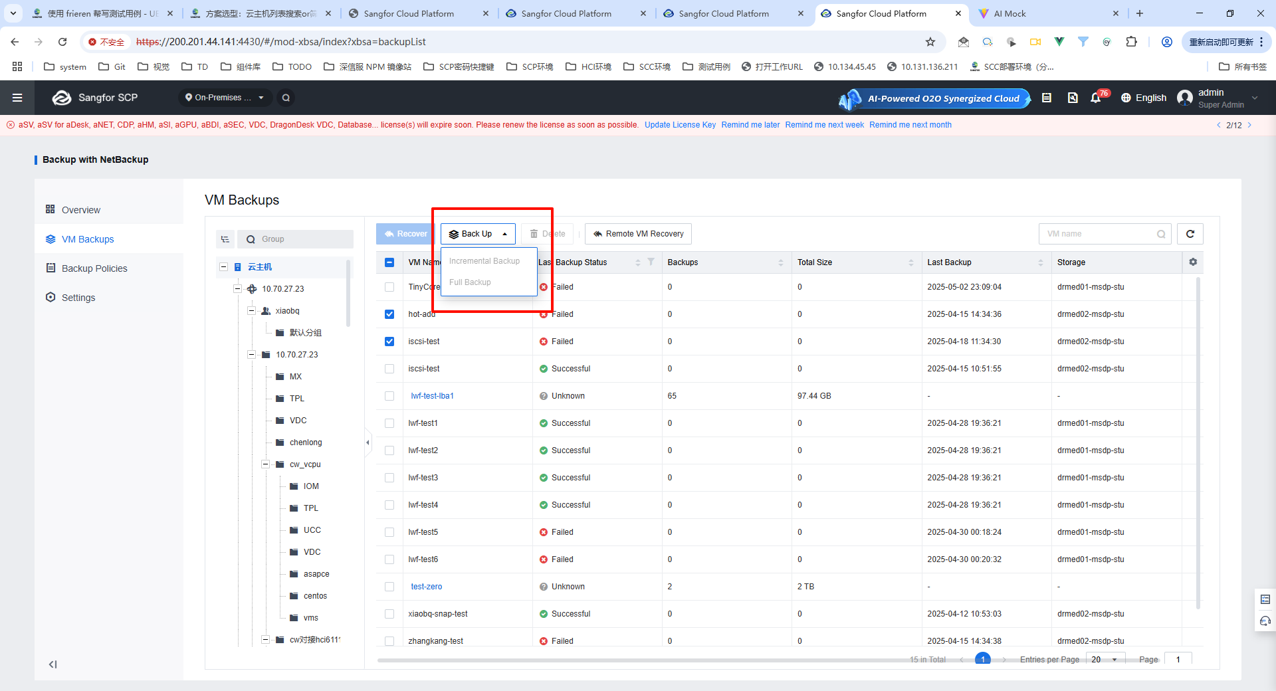Open the On-Premises region dropdown
The height and width of the screenshot is (691, 1276).
[225, 98]
